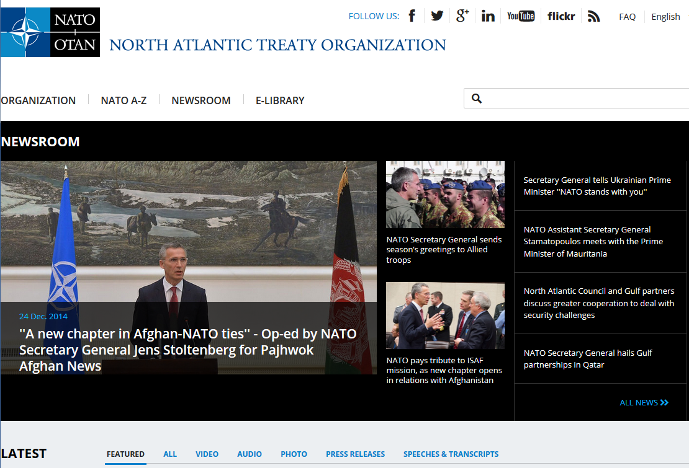Switch to Speeches & Transcripts tab
This screenshot has width=689, height=468.
[451, 454]
